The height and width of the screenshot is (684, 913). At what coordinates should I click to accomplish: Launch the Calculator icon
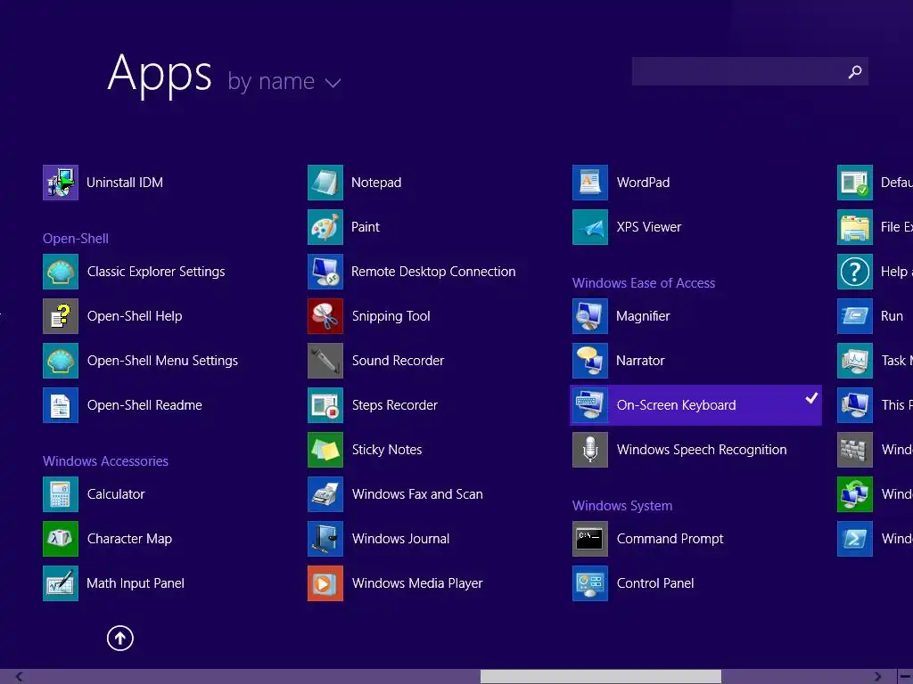(x=61, y=494)
